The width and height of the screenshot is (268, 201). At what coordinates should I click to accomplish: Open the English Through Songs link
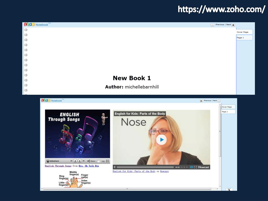tap(58, 166)
